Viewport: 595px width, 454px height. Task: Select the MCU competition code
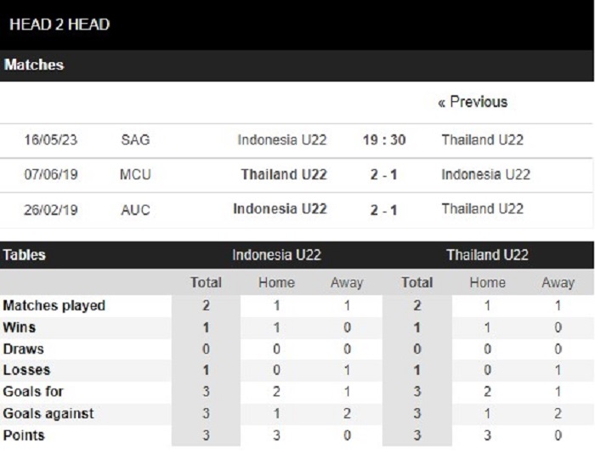coord(135,174)
